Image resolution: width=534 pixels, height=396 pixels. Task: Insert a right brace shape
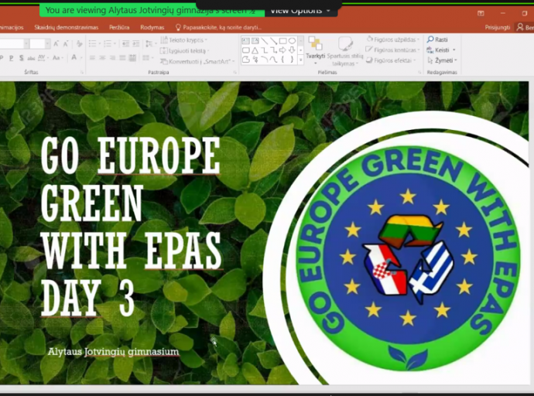tap(293, 60)
